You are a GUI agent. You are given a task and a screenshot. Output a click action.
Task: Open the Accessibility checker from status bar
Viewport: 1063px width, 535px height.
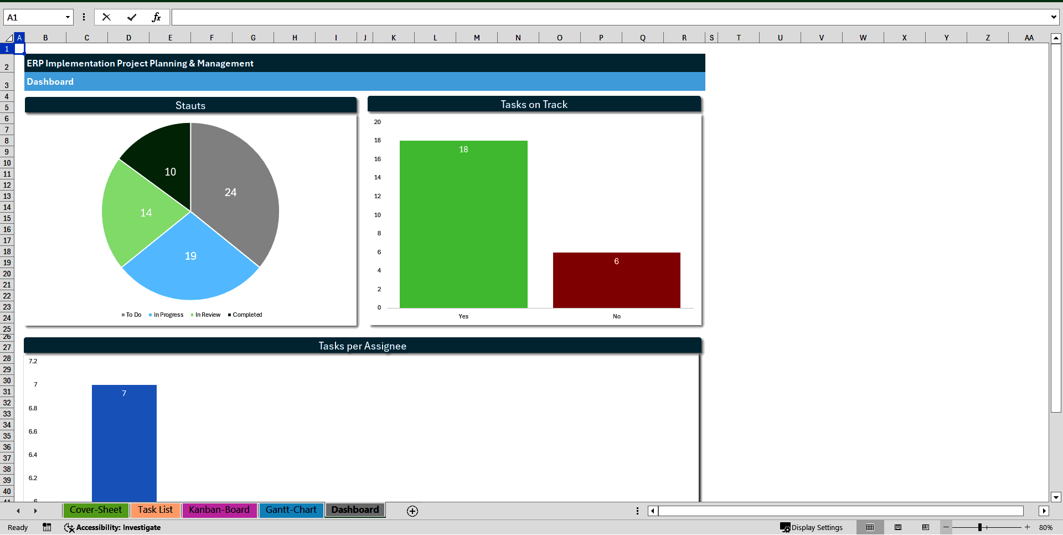[69, 527]
